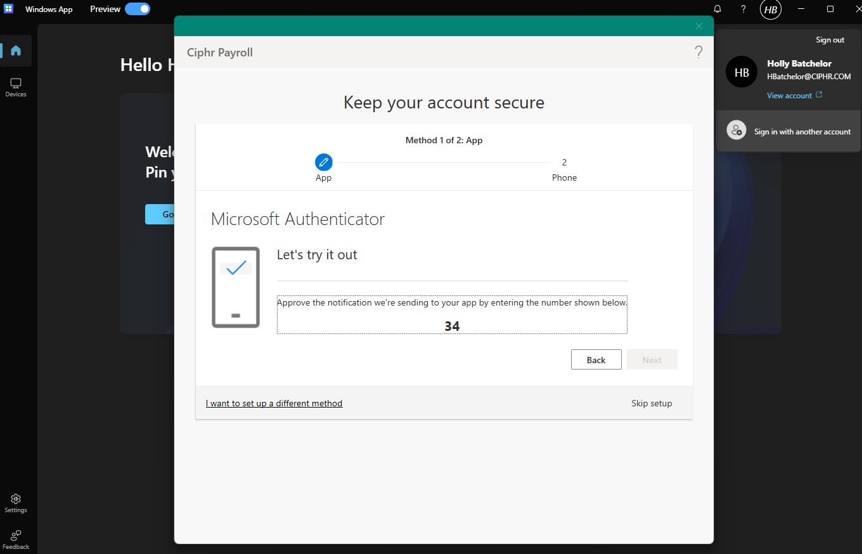
Task: Click the Let's try it out text
Action: [x=317, y=255]
